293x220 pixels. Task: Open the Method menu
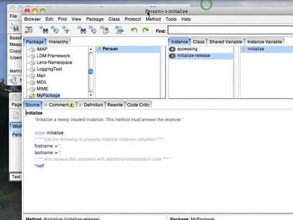(x=153, y=19)
